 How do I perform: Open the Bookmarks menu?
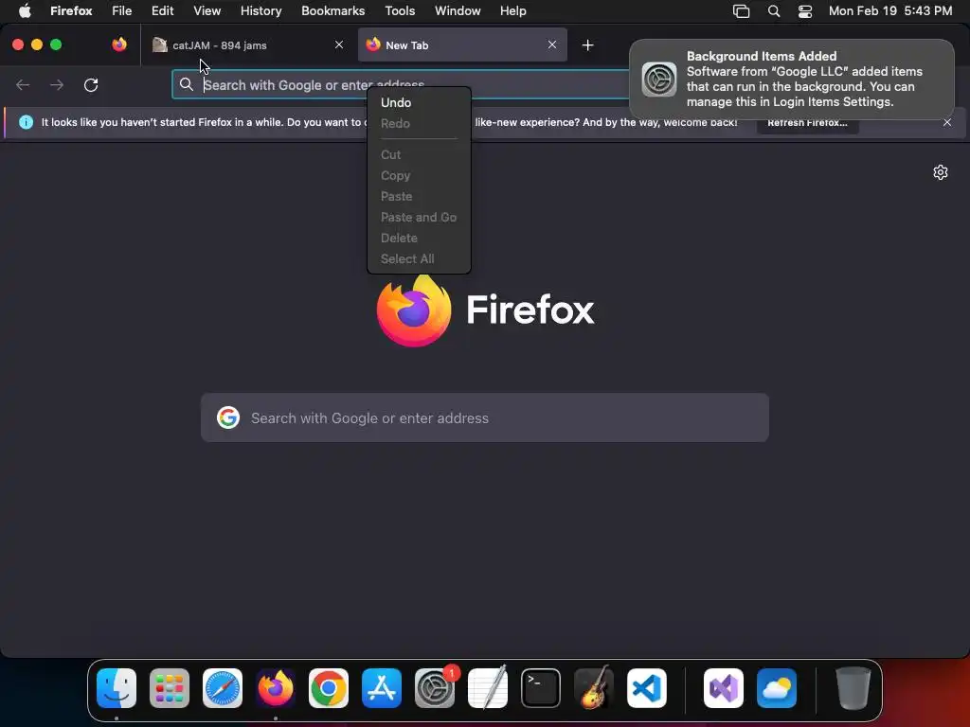tap(332, 11)
